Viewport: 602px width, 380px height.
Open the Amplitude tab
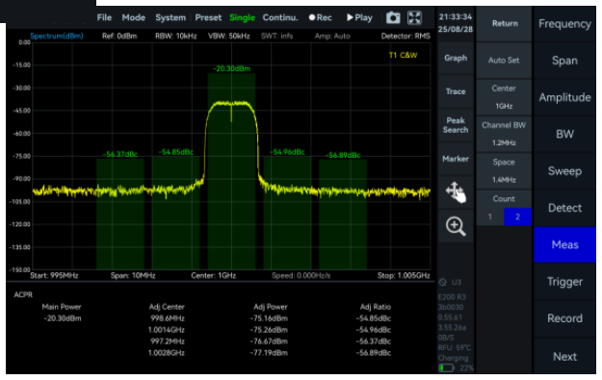[x=564, y=97]
